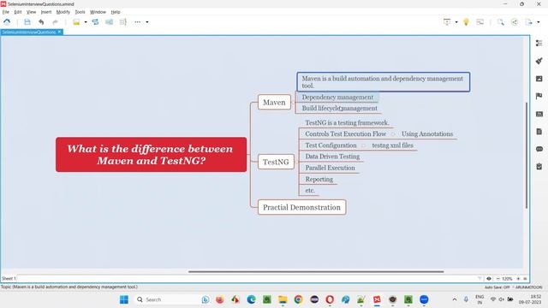The width and height of the screenshot is (548, 308).
Task: Open presentation mode dropdown arrow
Action: pos(456,22)
